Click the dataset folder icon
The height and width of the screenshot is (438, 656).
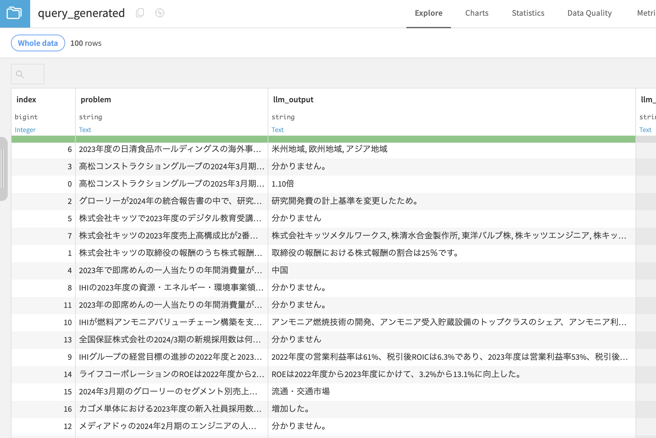pyautogui.click(x=14, y=13)
